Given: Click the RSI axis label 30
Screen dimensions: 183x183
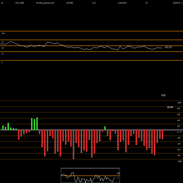Looking at the screenshot, I should pyautogui.click(x=3, y=54).
